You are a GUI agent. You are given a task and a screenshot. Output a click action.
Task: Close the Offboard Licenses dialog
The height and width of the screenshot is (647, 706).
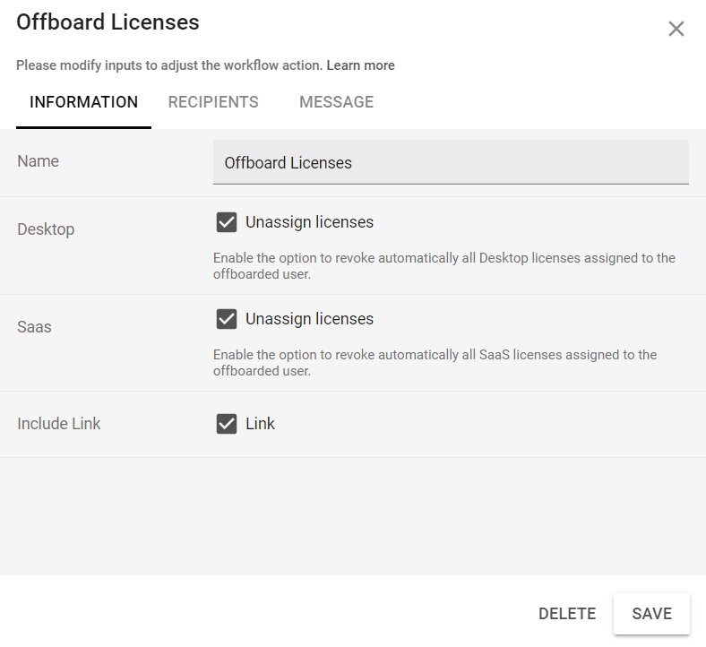point(676,29)
